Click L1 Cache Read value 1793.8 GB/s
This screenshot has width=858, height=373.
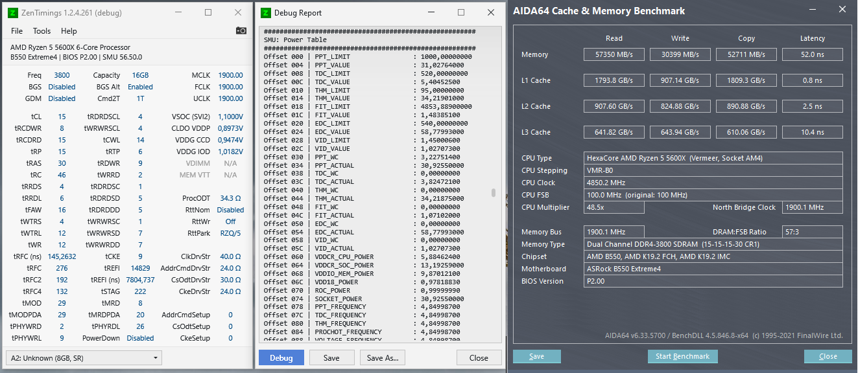614,80
